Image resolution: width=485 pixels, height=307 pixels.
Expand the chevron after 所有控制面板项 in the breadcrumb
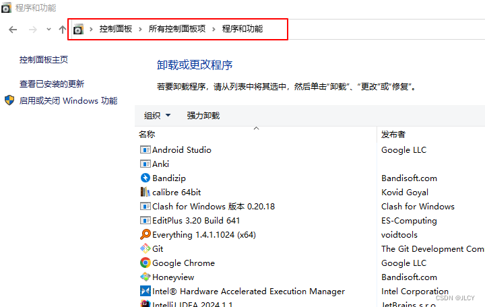click(x=214, y=29)
